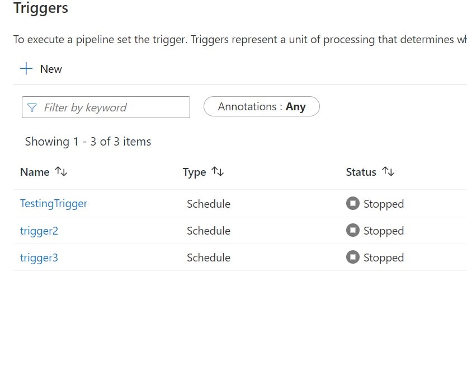Select the Schedule cell in TestingTrigger row
This screenshot has width=467, height=365.
coord(209,204)
